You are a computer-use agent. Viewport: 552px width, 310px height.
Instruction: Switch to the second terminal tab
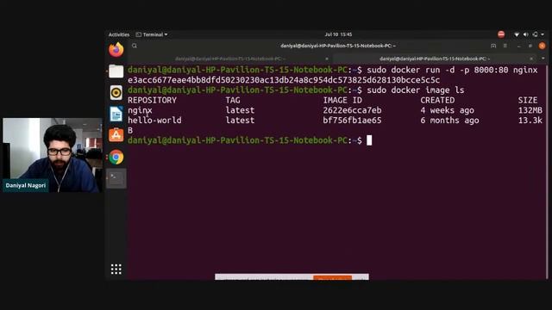coord(435,59)
